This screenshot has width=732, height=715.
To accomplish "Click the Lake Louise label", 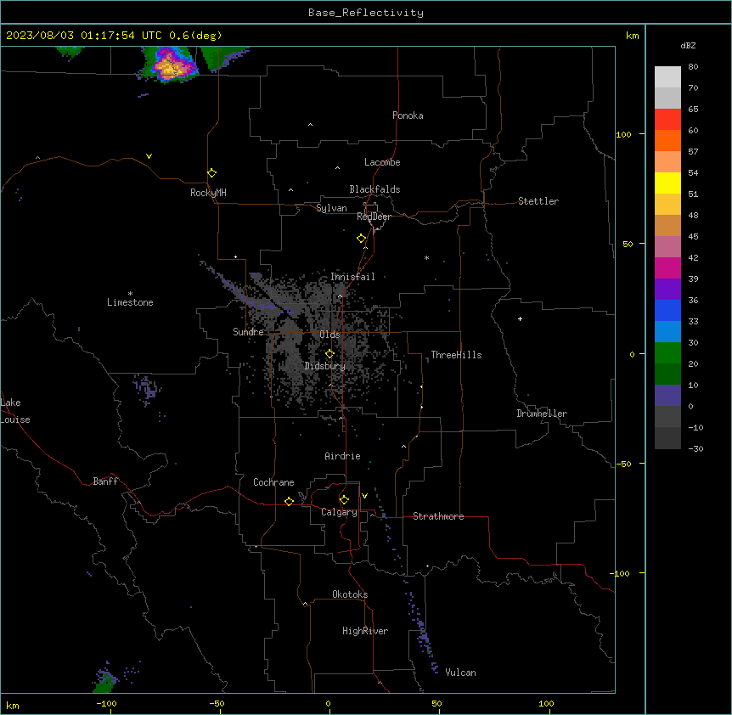I will (x=15, y=411).
